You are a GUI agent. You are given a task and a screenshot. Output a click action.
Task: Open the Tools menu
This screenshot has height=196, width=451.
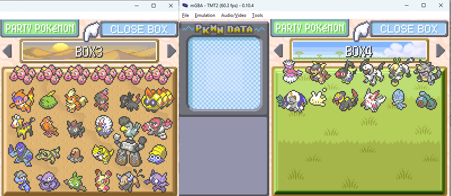[x=257, y=15]
